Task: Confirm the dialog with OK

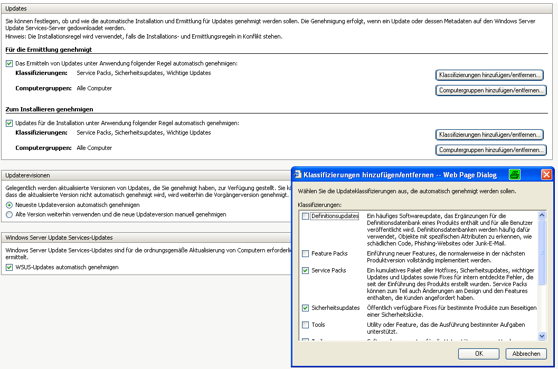Action: 479,354
